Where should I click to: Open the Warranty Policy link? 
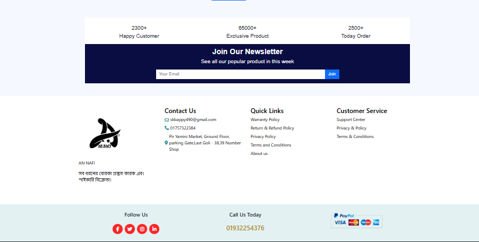tap(265, 120)
